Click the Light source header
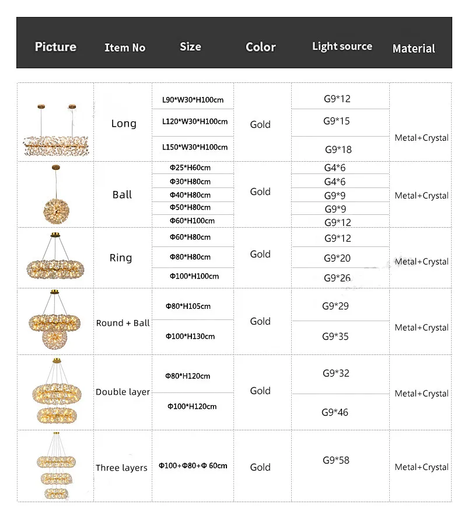This screenshot has height=515, width=461. pyautogui.click(x=342, y=47)
